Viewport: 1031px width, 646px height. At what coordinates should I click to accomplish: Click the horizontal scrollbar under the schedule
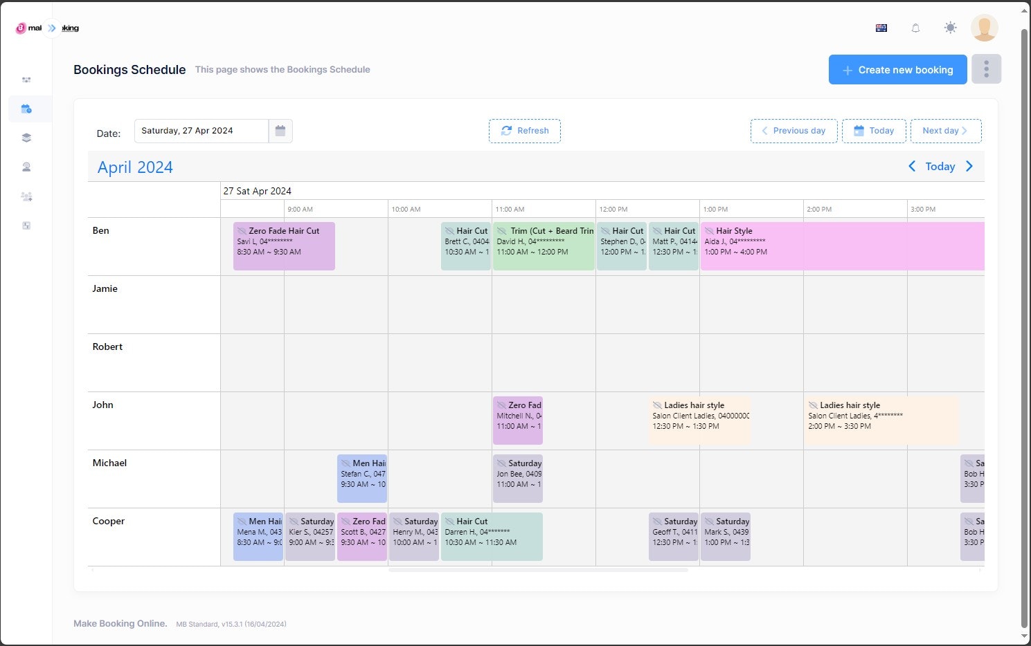[538, 570]
